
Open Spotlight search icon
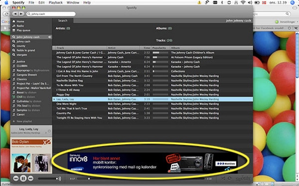click(293, 2)
